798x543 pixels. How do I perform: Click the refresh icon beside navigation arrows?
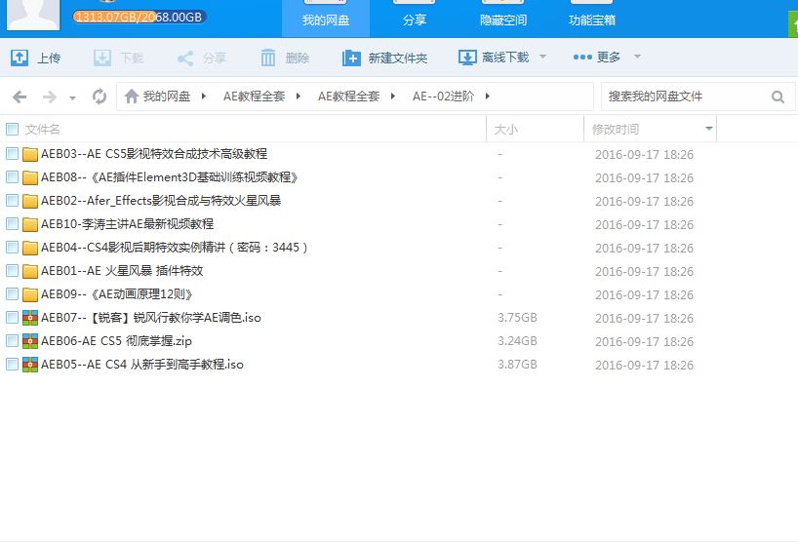tap(99, 97)
